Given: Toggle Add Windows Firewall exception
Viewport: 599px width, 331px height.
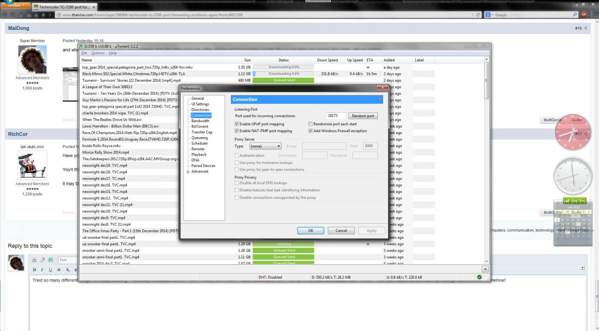Looking at the screenshot, I should 310,131.
